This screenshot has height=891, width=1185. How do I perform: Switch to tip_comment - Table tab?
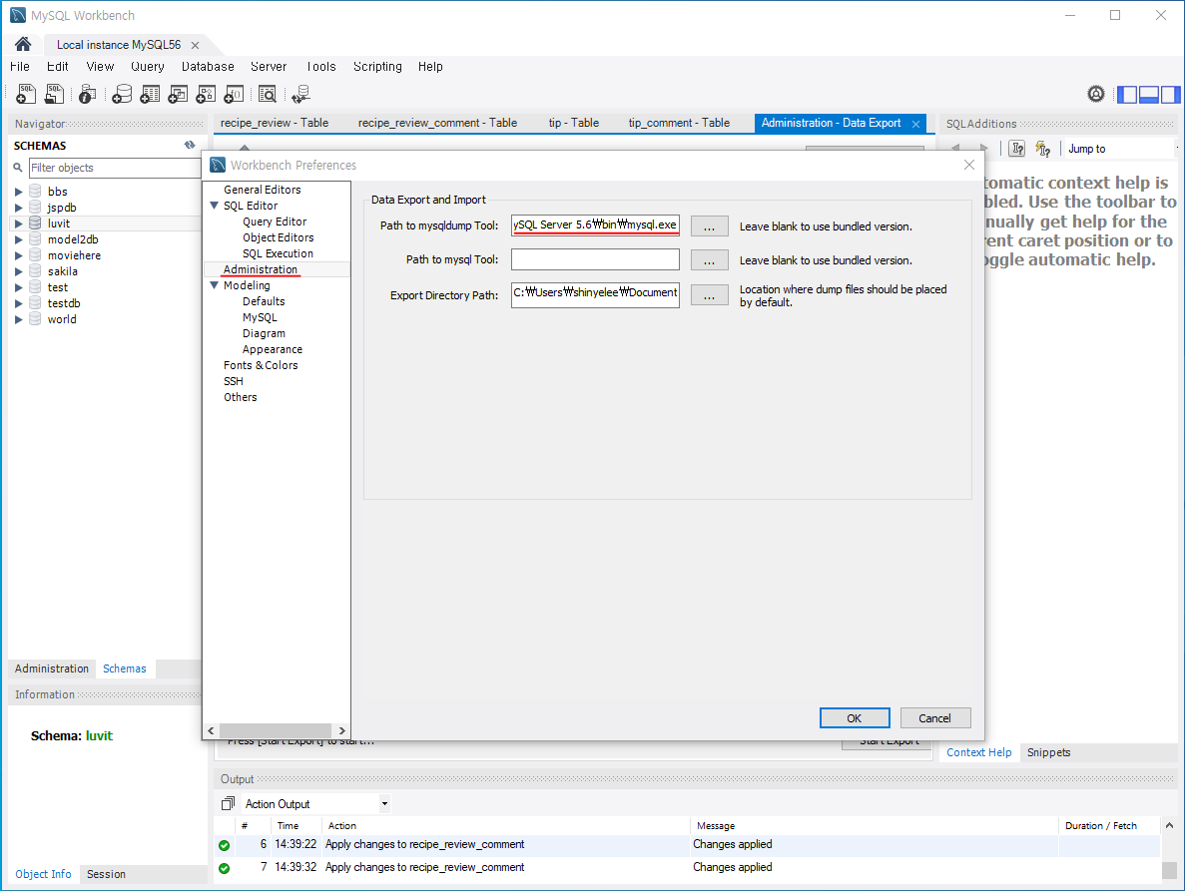point(680,123)
